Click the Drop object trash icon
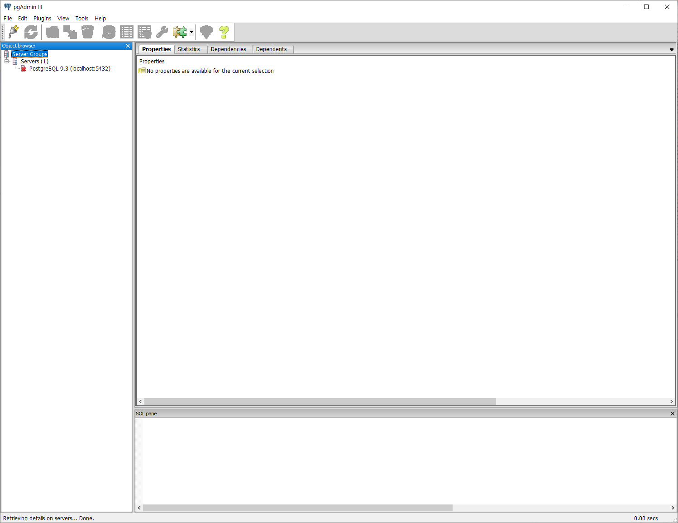 click(x=88, y=32)
